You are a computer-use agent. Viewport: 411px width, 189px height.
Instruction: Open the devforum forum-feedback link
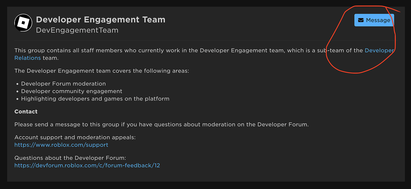(87, 166)
